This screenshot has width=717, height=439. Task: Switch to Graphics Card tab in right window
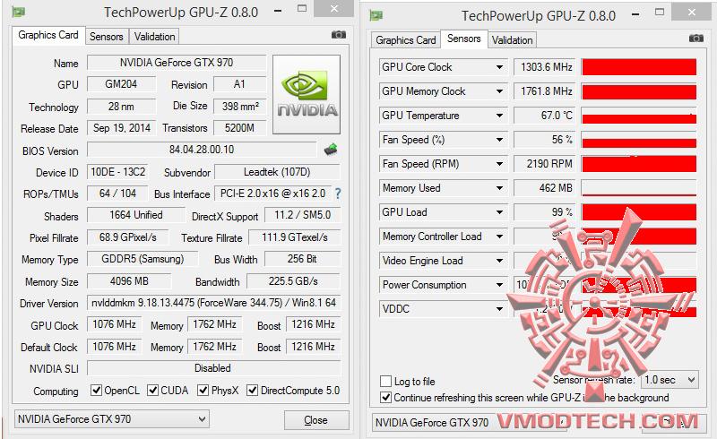406,40
